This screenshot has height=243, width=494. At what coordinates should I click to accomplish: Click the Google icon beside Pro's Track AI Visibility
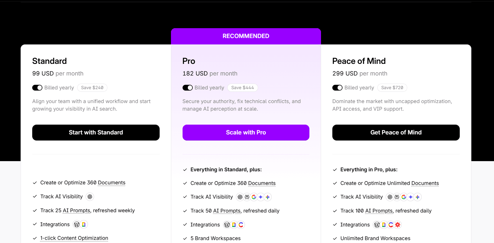254,197
